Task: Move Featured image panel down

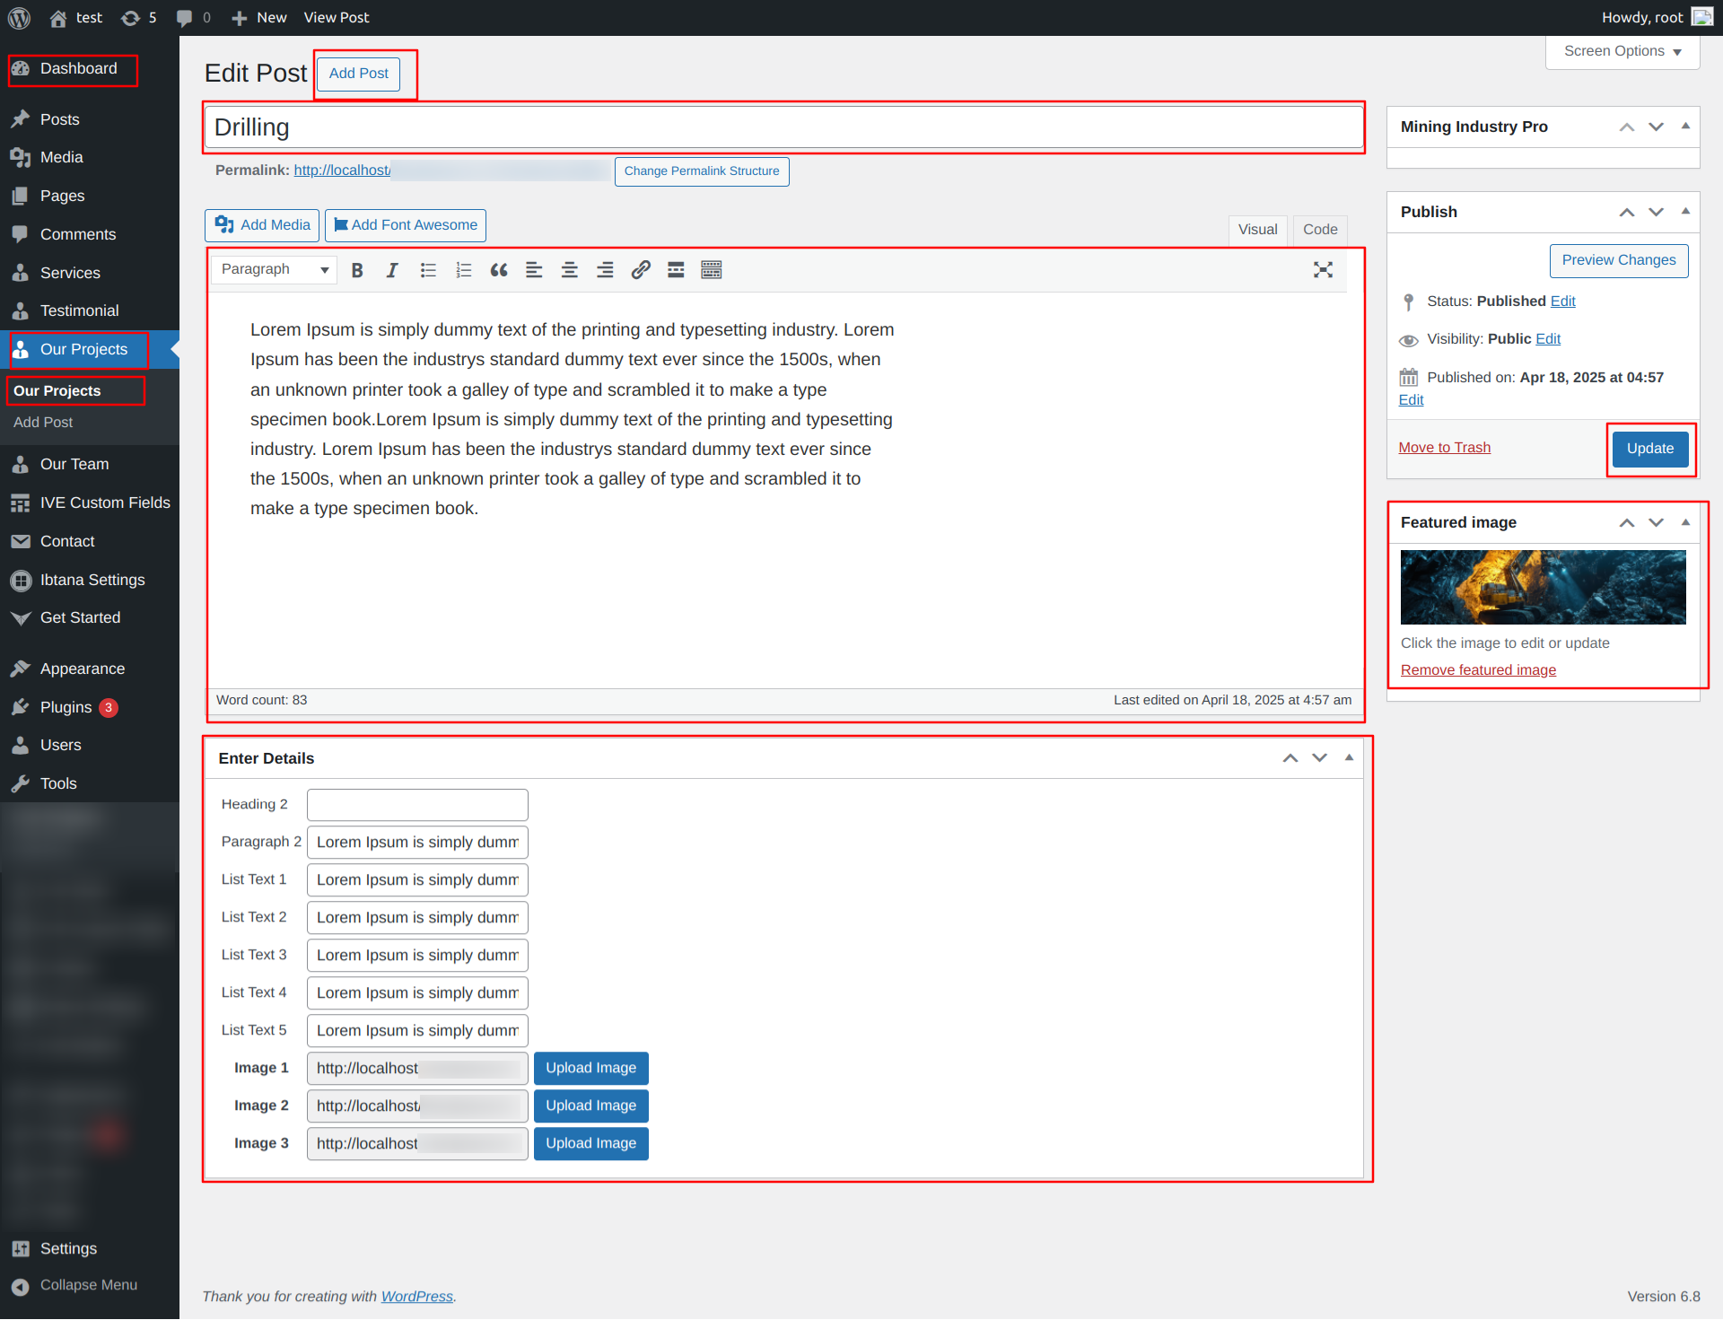Action: click(1657, 522)
